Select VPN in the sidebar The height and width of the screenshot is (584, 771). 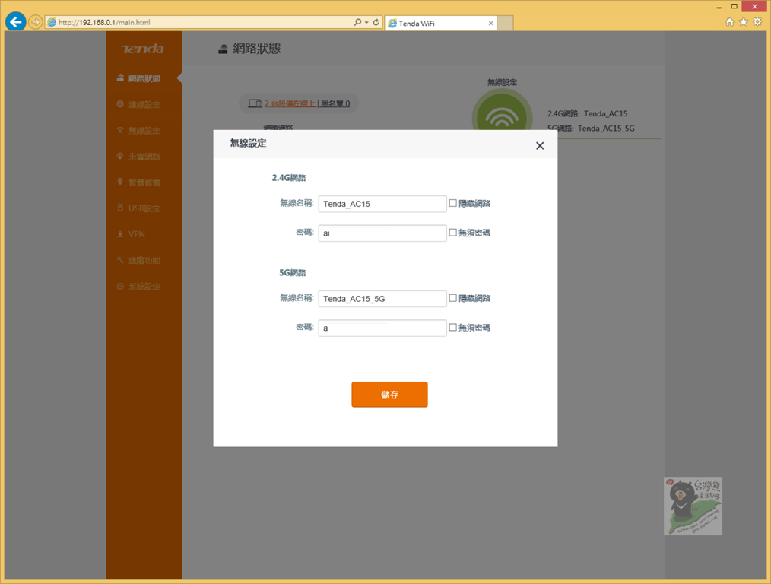(x=144, y=234)
